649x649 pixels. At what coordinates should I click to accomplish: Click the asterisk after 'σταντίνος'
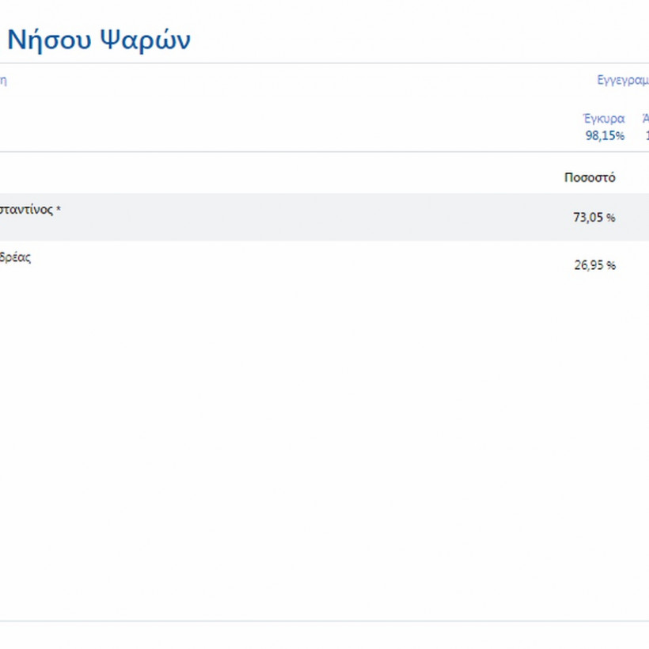(59, 210)
